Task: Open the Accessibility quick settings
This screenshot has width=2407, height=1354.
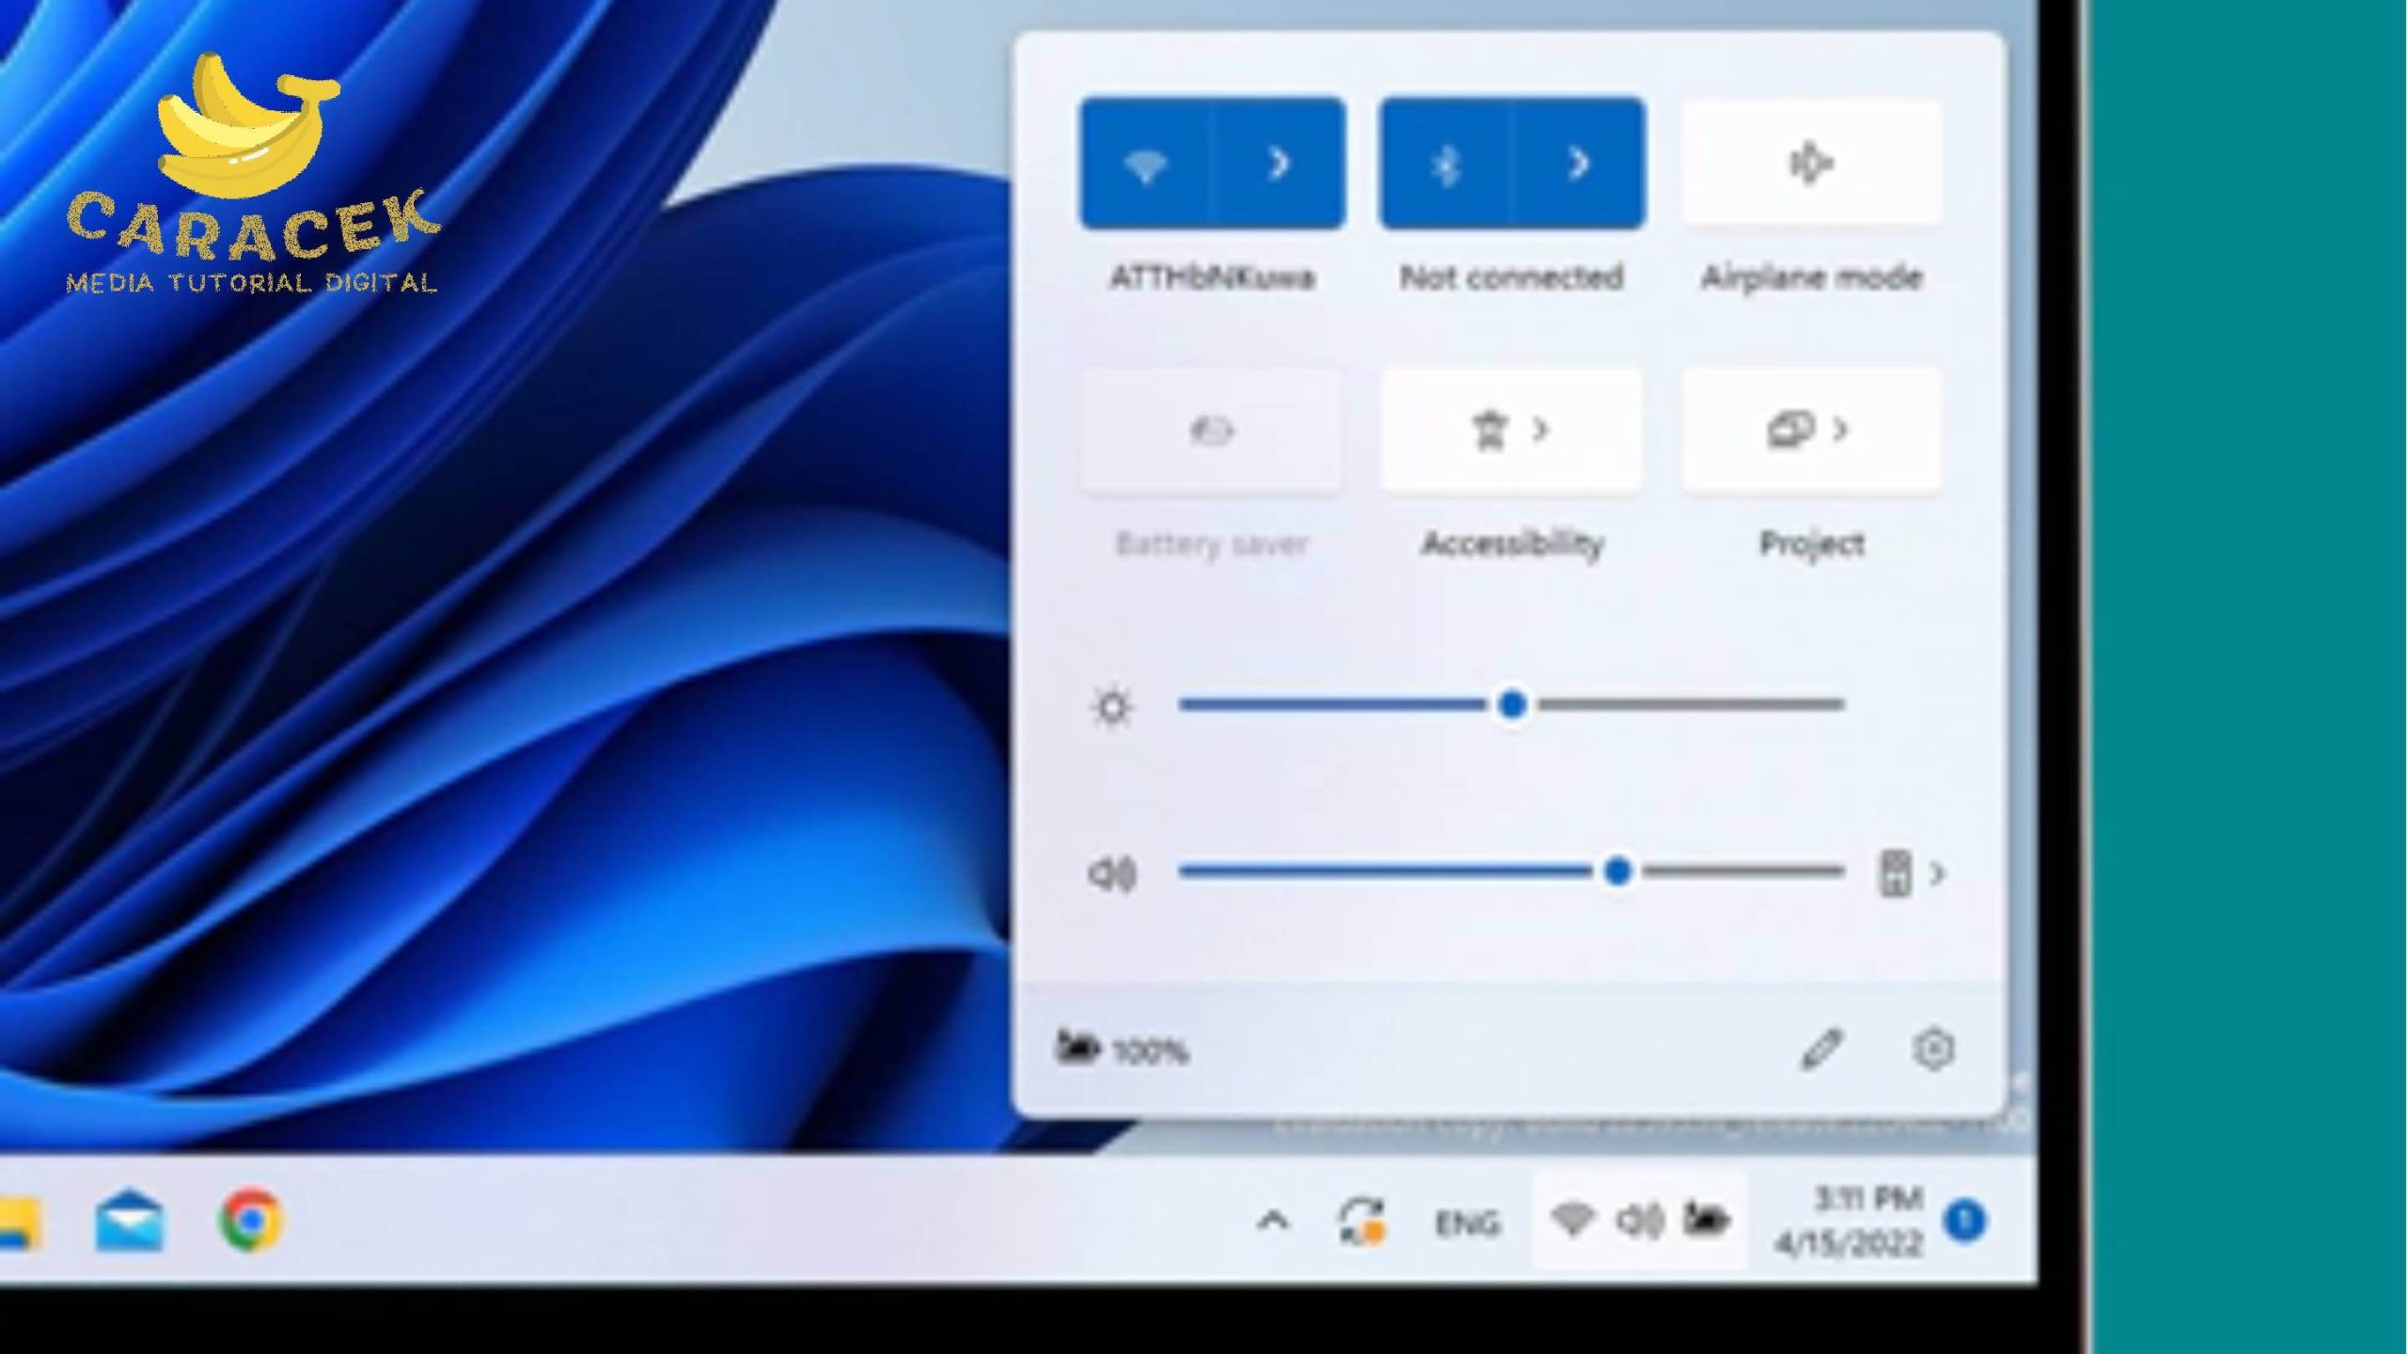Action: (x=1511, y=431)
